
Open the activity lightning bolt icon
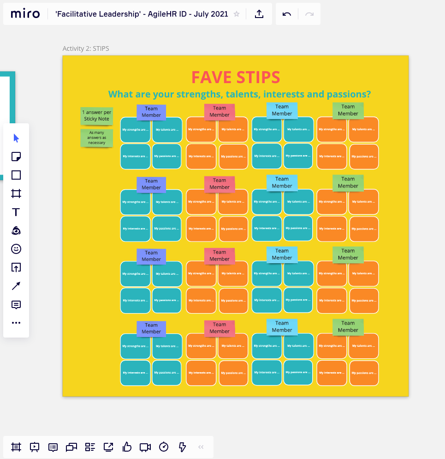coord(182,447)
